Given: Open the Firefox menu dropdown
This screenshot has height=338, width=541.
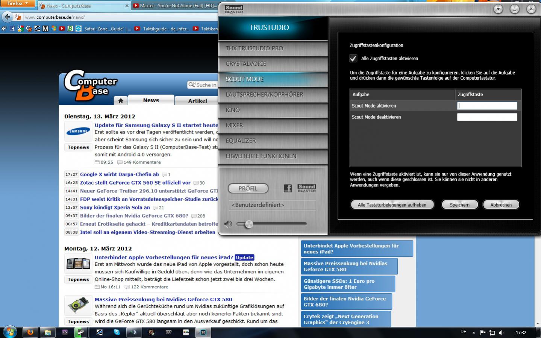Looking at the screenshot, I should 17,3.
